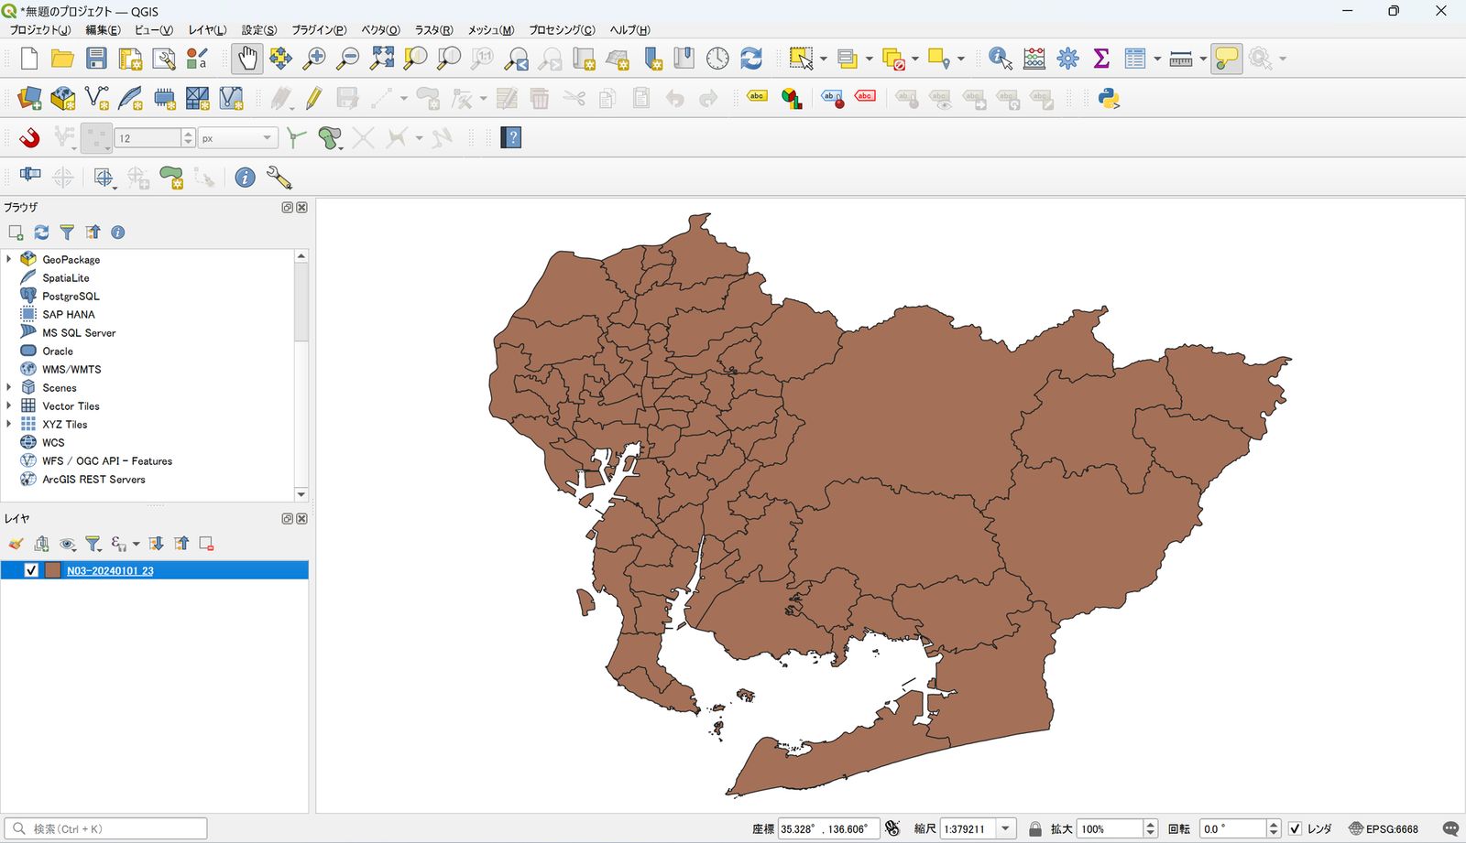This screenshot has width=1466, height=843.
Task: Toggle the scale lock icon
Action: [1035, 828]
